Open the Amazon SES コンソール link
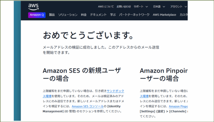Screen dimensions: 214x122 pyautogui.click(x=88, y=106)
